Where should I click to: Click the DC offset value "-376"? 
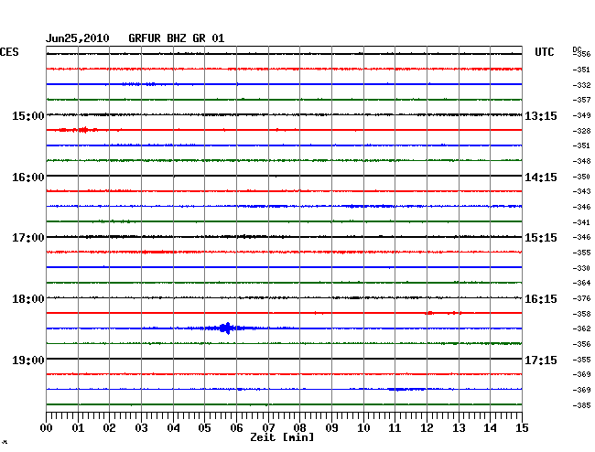[x=581, y=298]
